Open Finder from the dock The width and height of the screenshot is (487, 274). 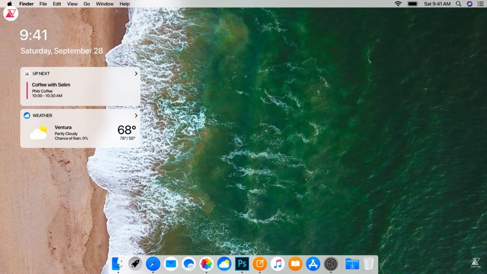point(117,264)
